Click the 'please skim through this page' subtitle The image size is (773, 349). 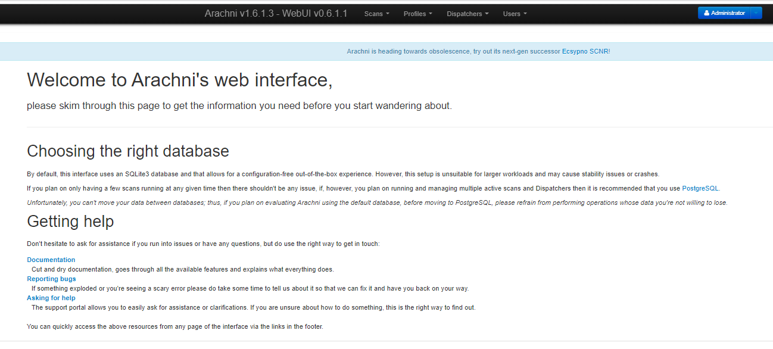pyautogui.click(x=239, y=106)
